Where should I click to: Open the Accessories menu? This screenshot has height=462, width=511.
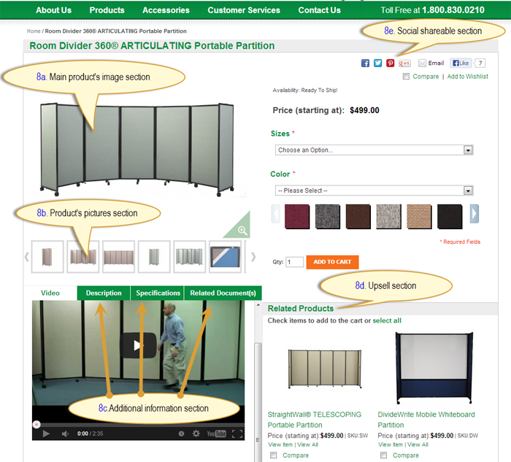[x=166, y=10]
